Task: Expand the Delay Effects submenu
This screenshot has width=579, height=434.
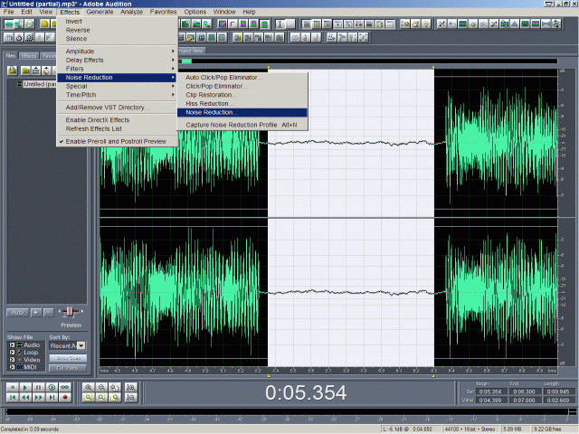Action: pyautogui.click(x=117, y=61)
